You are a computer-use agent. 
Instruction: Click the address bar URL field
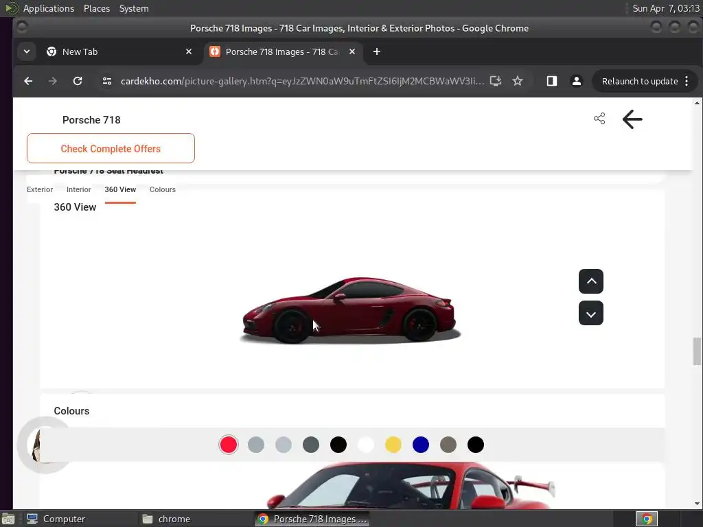pos(302,81)
